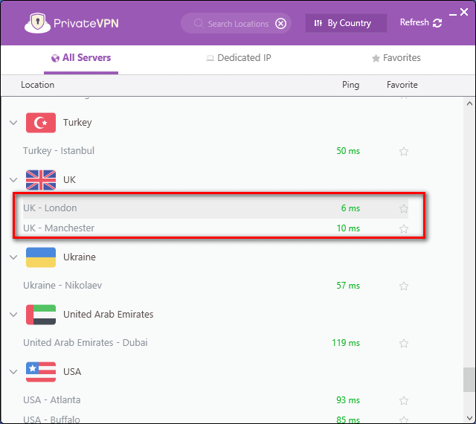This screenshot has width=476, height=424.
Task: Favorite the Turkey - Istanbul server
Action: pos(403,151)
